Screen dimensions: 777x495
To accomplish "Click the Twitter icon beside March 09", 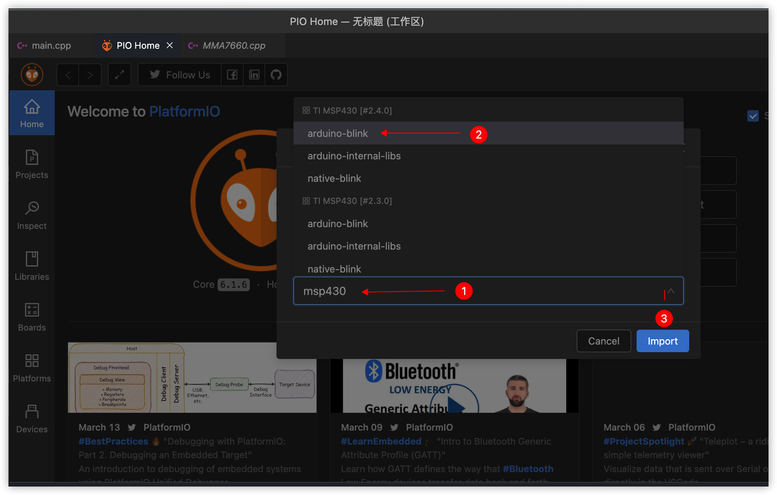I will 394,427.
